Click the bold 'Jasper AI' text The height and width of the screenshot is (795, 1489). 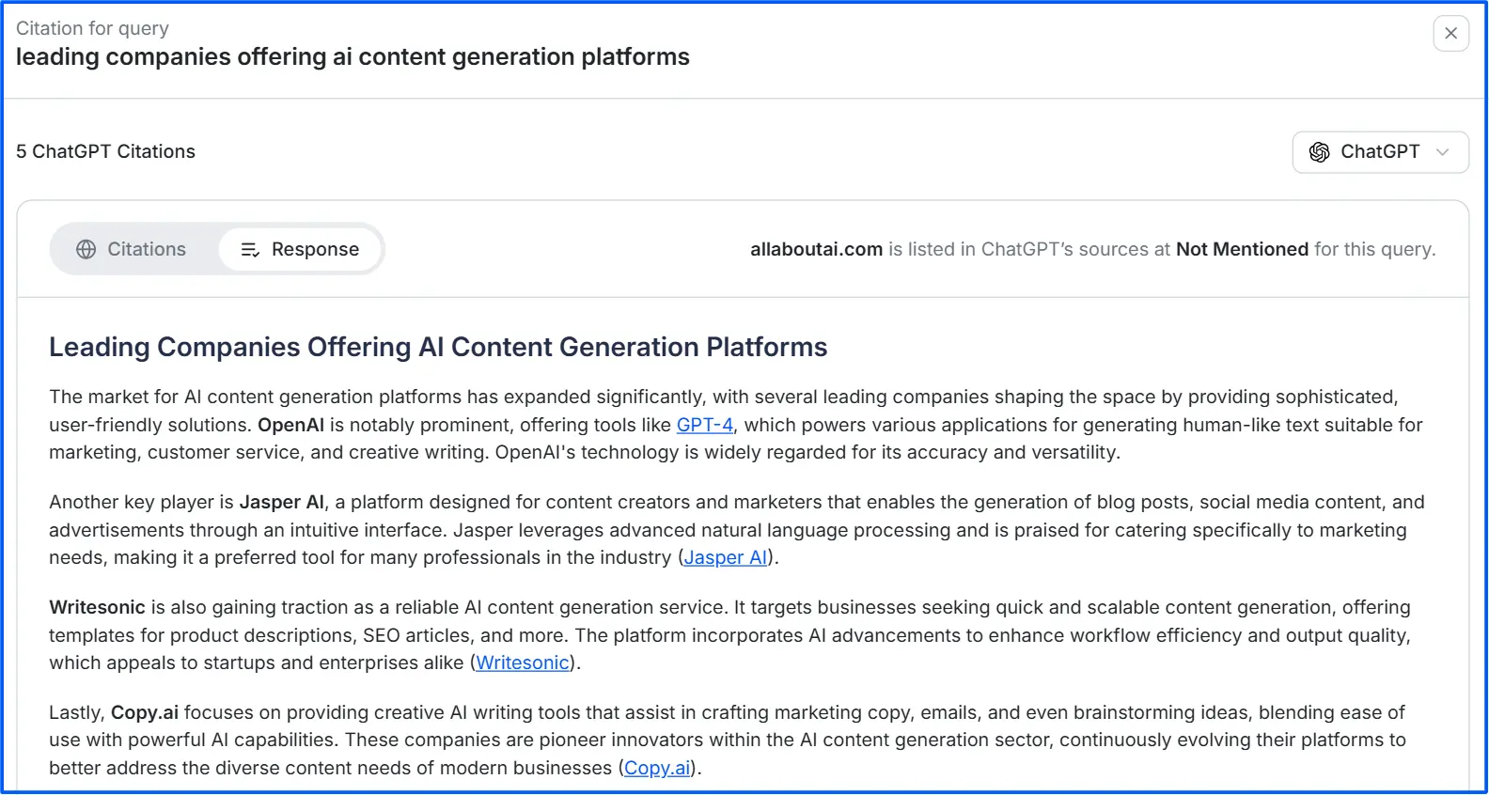click(281, 502)
